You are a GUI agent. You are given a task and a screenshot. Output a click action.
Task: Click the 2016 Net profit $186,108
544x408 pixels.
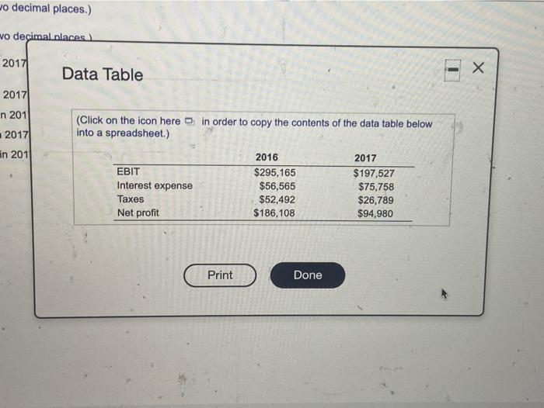pyautogui.click(x=274, y=213)
